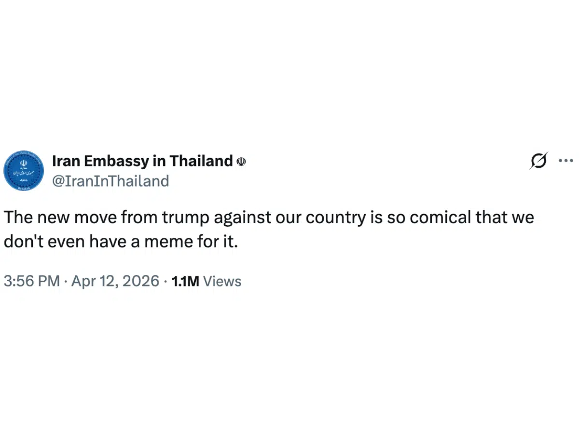This screenshot has width=579, height=434.
Task: Open the Grok compass-style icon at top right
Action: click(x=538, y=161)
